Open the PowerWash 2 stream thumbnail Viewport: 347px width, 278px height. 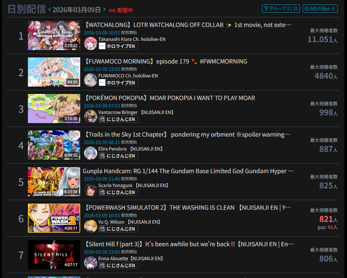[x=54, y=218]
